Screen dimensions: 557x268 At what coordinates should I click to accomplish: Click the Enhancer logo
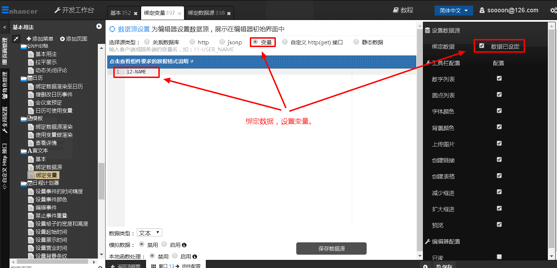point(20,11)
